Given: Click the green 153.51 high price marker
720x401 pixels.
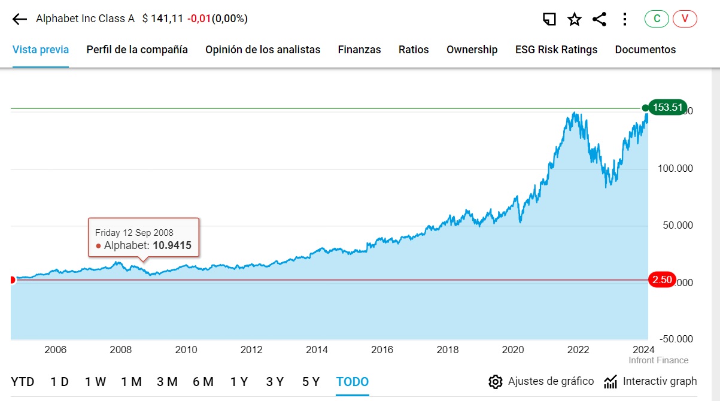Looking at the screenshot, I should tap(667, 108).
